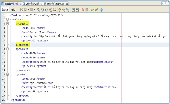Click the Myo Armband name text
This screenshot has width=170, height=104.
(x=37, y=83)
